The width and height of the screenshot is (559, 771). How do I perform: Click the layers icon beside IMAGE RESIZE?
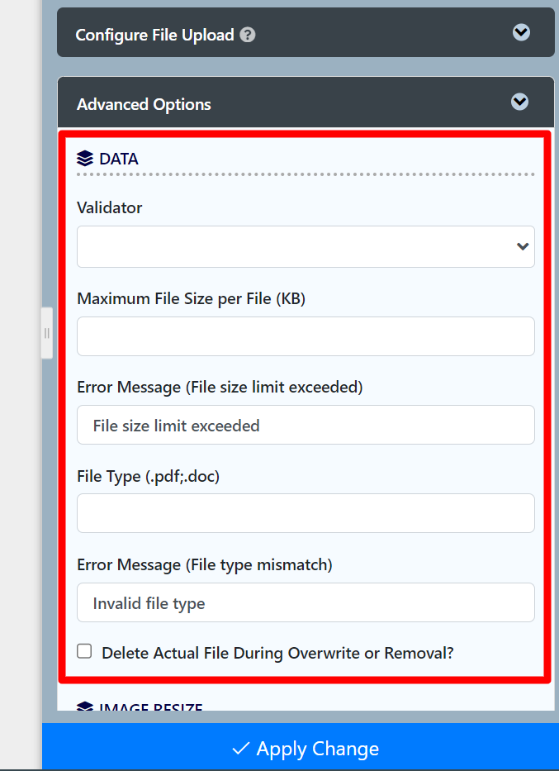85,707
